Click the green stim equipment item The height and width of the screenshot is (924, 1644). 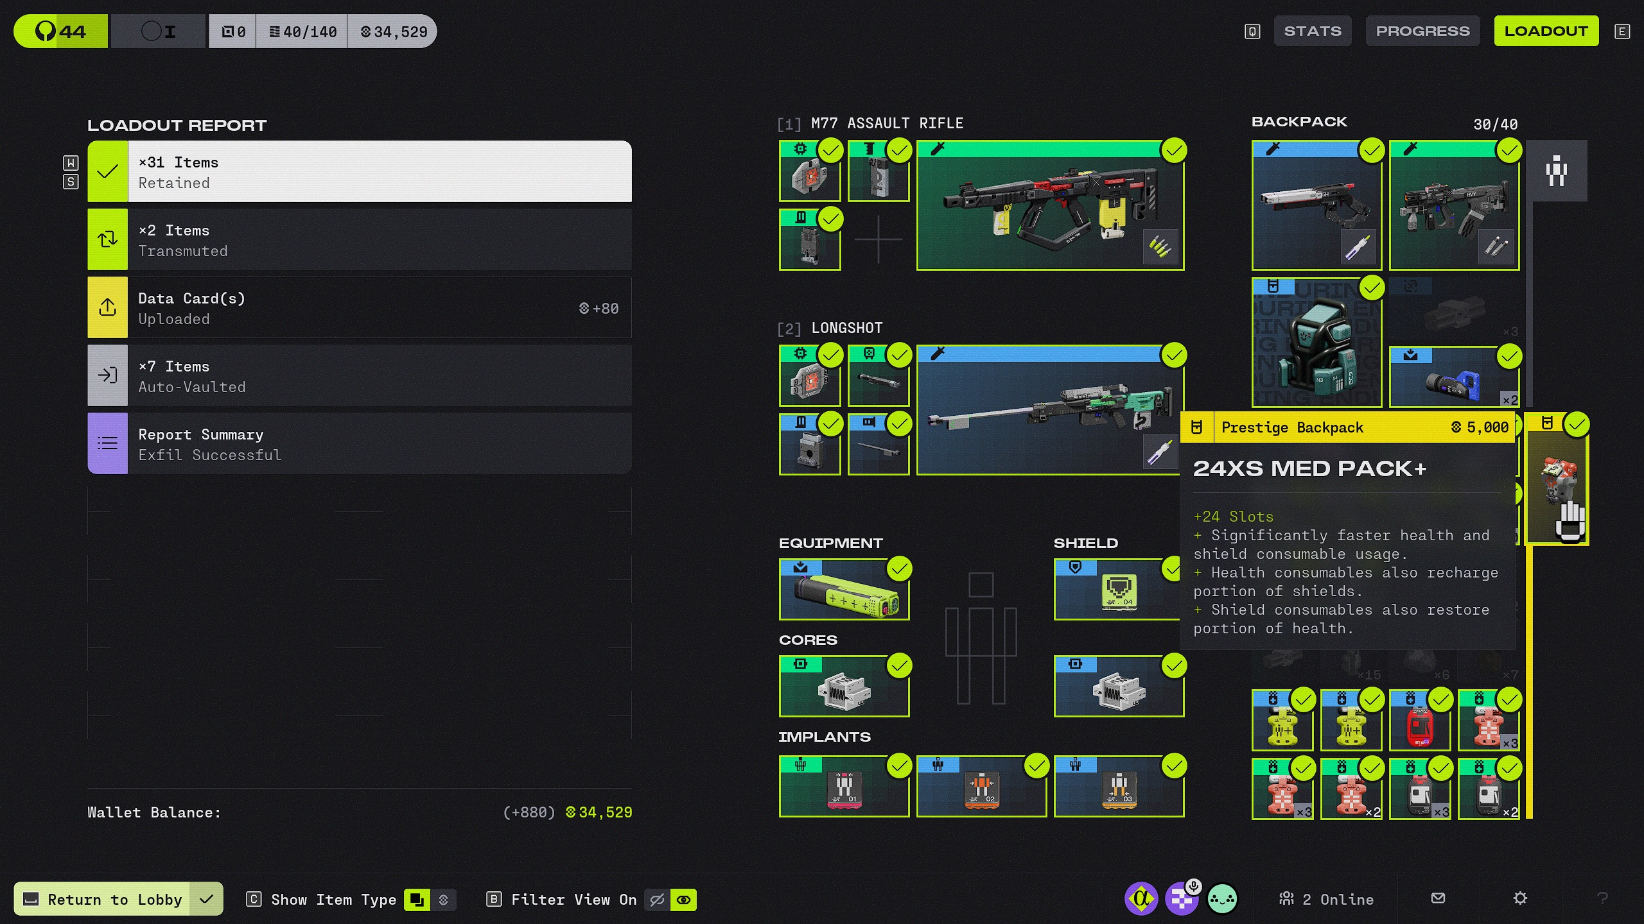pos(844,589)
